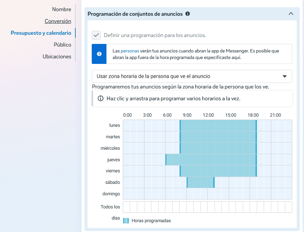Toggle the last cell in Todos los días row
This screenshot has height=232, width=304.
coord(288,207)
